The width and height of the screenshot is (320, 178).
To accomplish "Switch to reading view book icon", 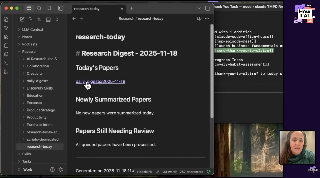I will (x=199, y=19).
